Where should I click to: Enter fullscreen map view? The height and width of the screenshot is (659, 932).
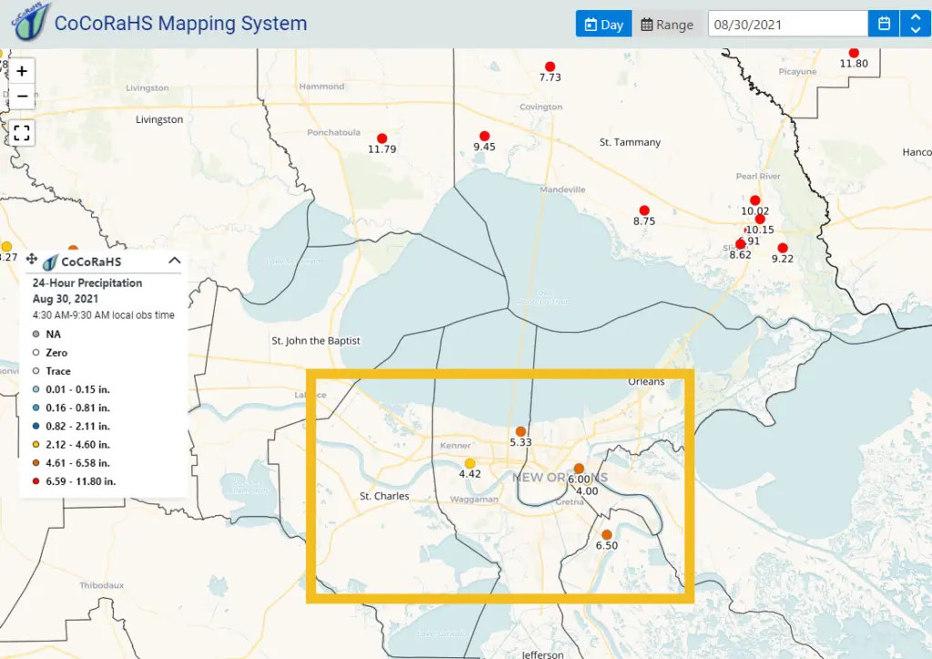22,133
